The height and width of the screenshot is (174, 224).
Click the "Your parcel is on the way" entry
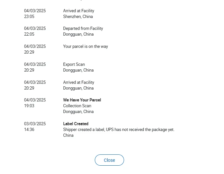85,47
